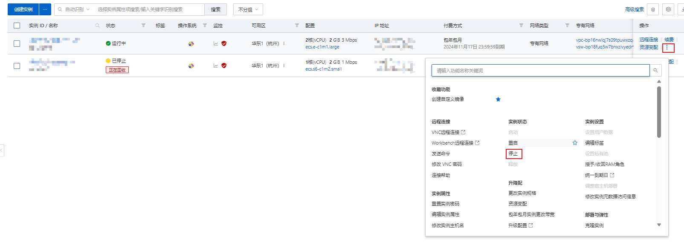Viewport: 684px width, 242px height.
Task: Click the filter funnel icon beside 付费方式 column
Action: pyautogui.click(x=521, y=26)
